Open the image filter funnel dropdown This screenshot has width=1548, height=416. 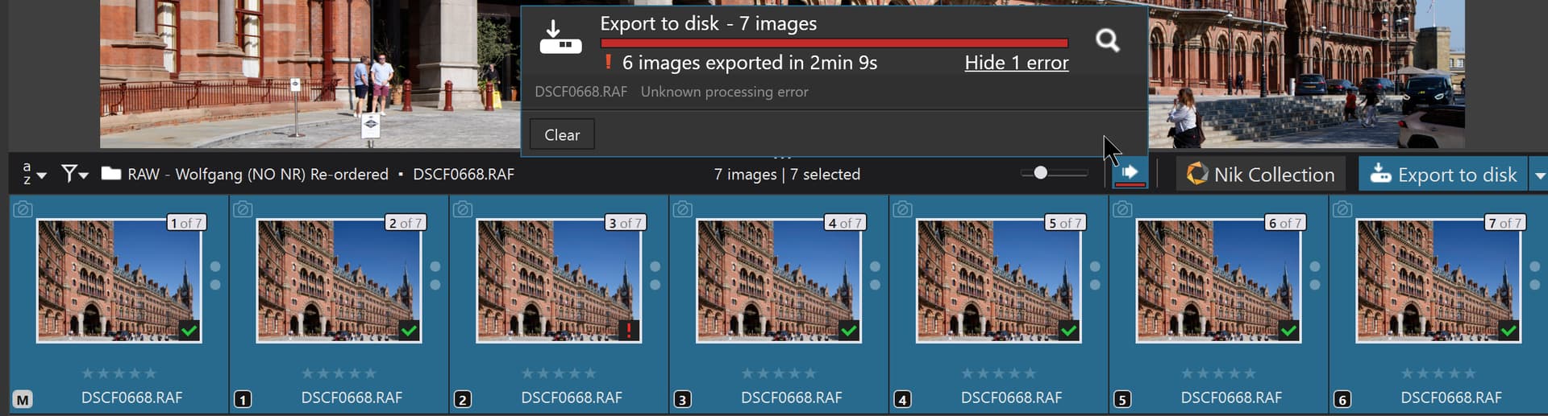point(74,174)
